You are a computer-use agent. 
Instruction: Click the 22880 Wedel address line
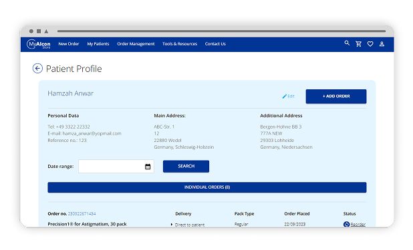coord(168,141)
